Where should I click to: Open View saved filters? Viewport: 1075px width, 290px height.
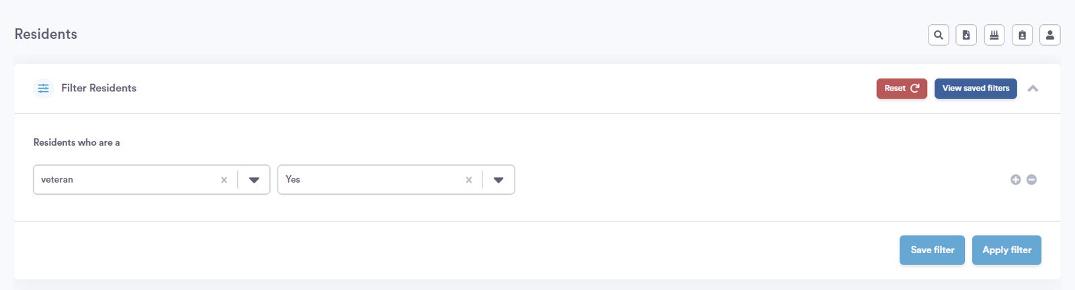976,89
